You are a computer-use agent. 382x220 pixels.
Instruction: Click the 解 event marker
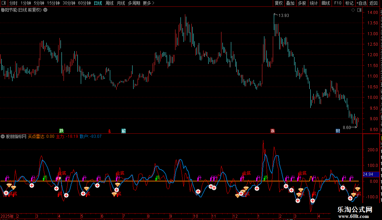tap(123, 131)
